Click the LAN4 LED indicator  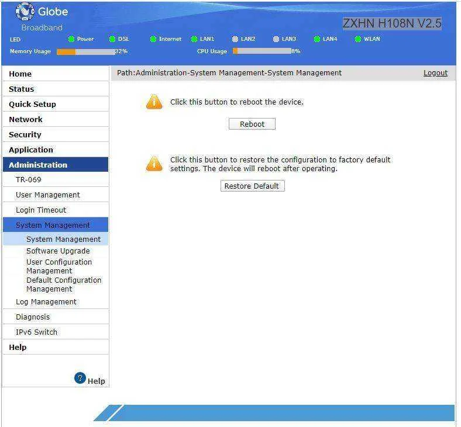tap(316, 39)
